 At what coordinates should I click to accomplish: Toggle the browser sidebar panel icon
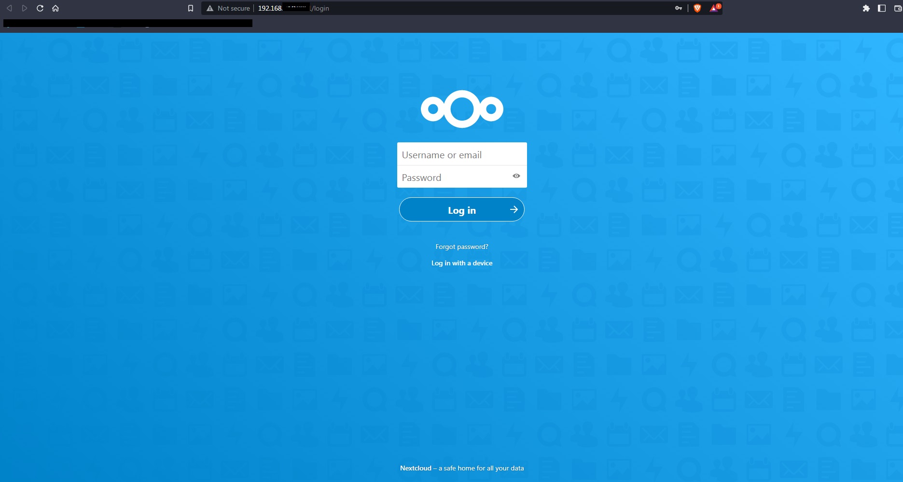point(882,8)
